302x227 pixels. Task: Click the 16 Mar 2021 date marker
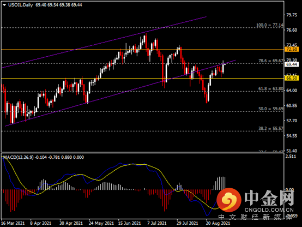pyautogui.click(x=13, y=223)
